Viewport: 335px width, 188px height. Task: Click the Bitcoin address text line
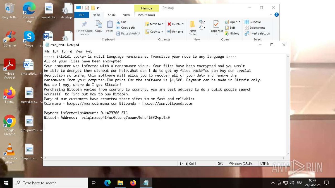[x=107, y=118]
